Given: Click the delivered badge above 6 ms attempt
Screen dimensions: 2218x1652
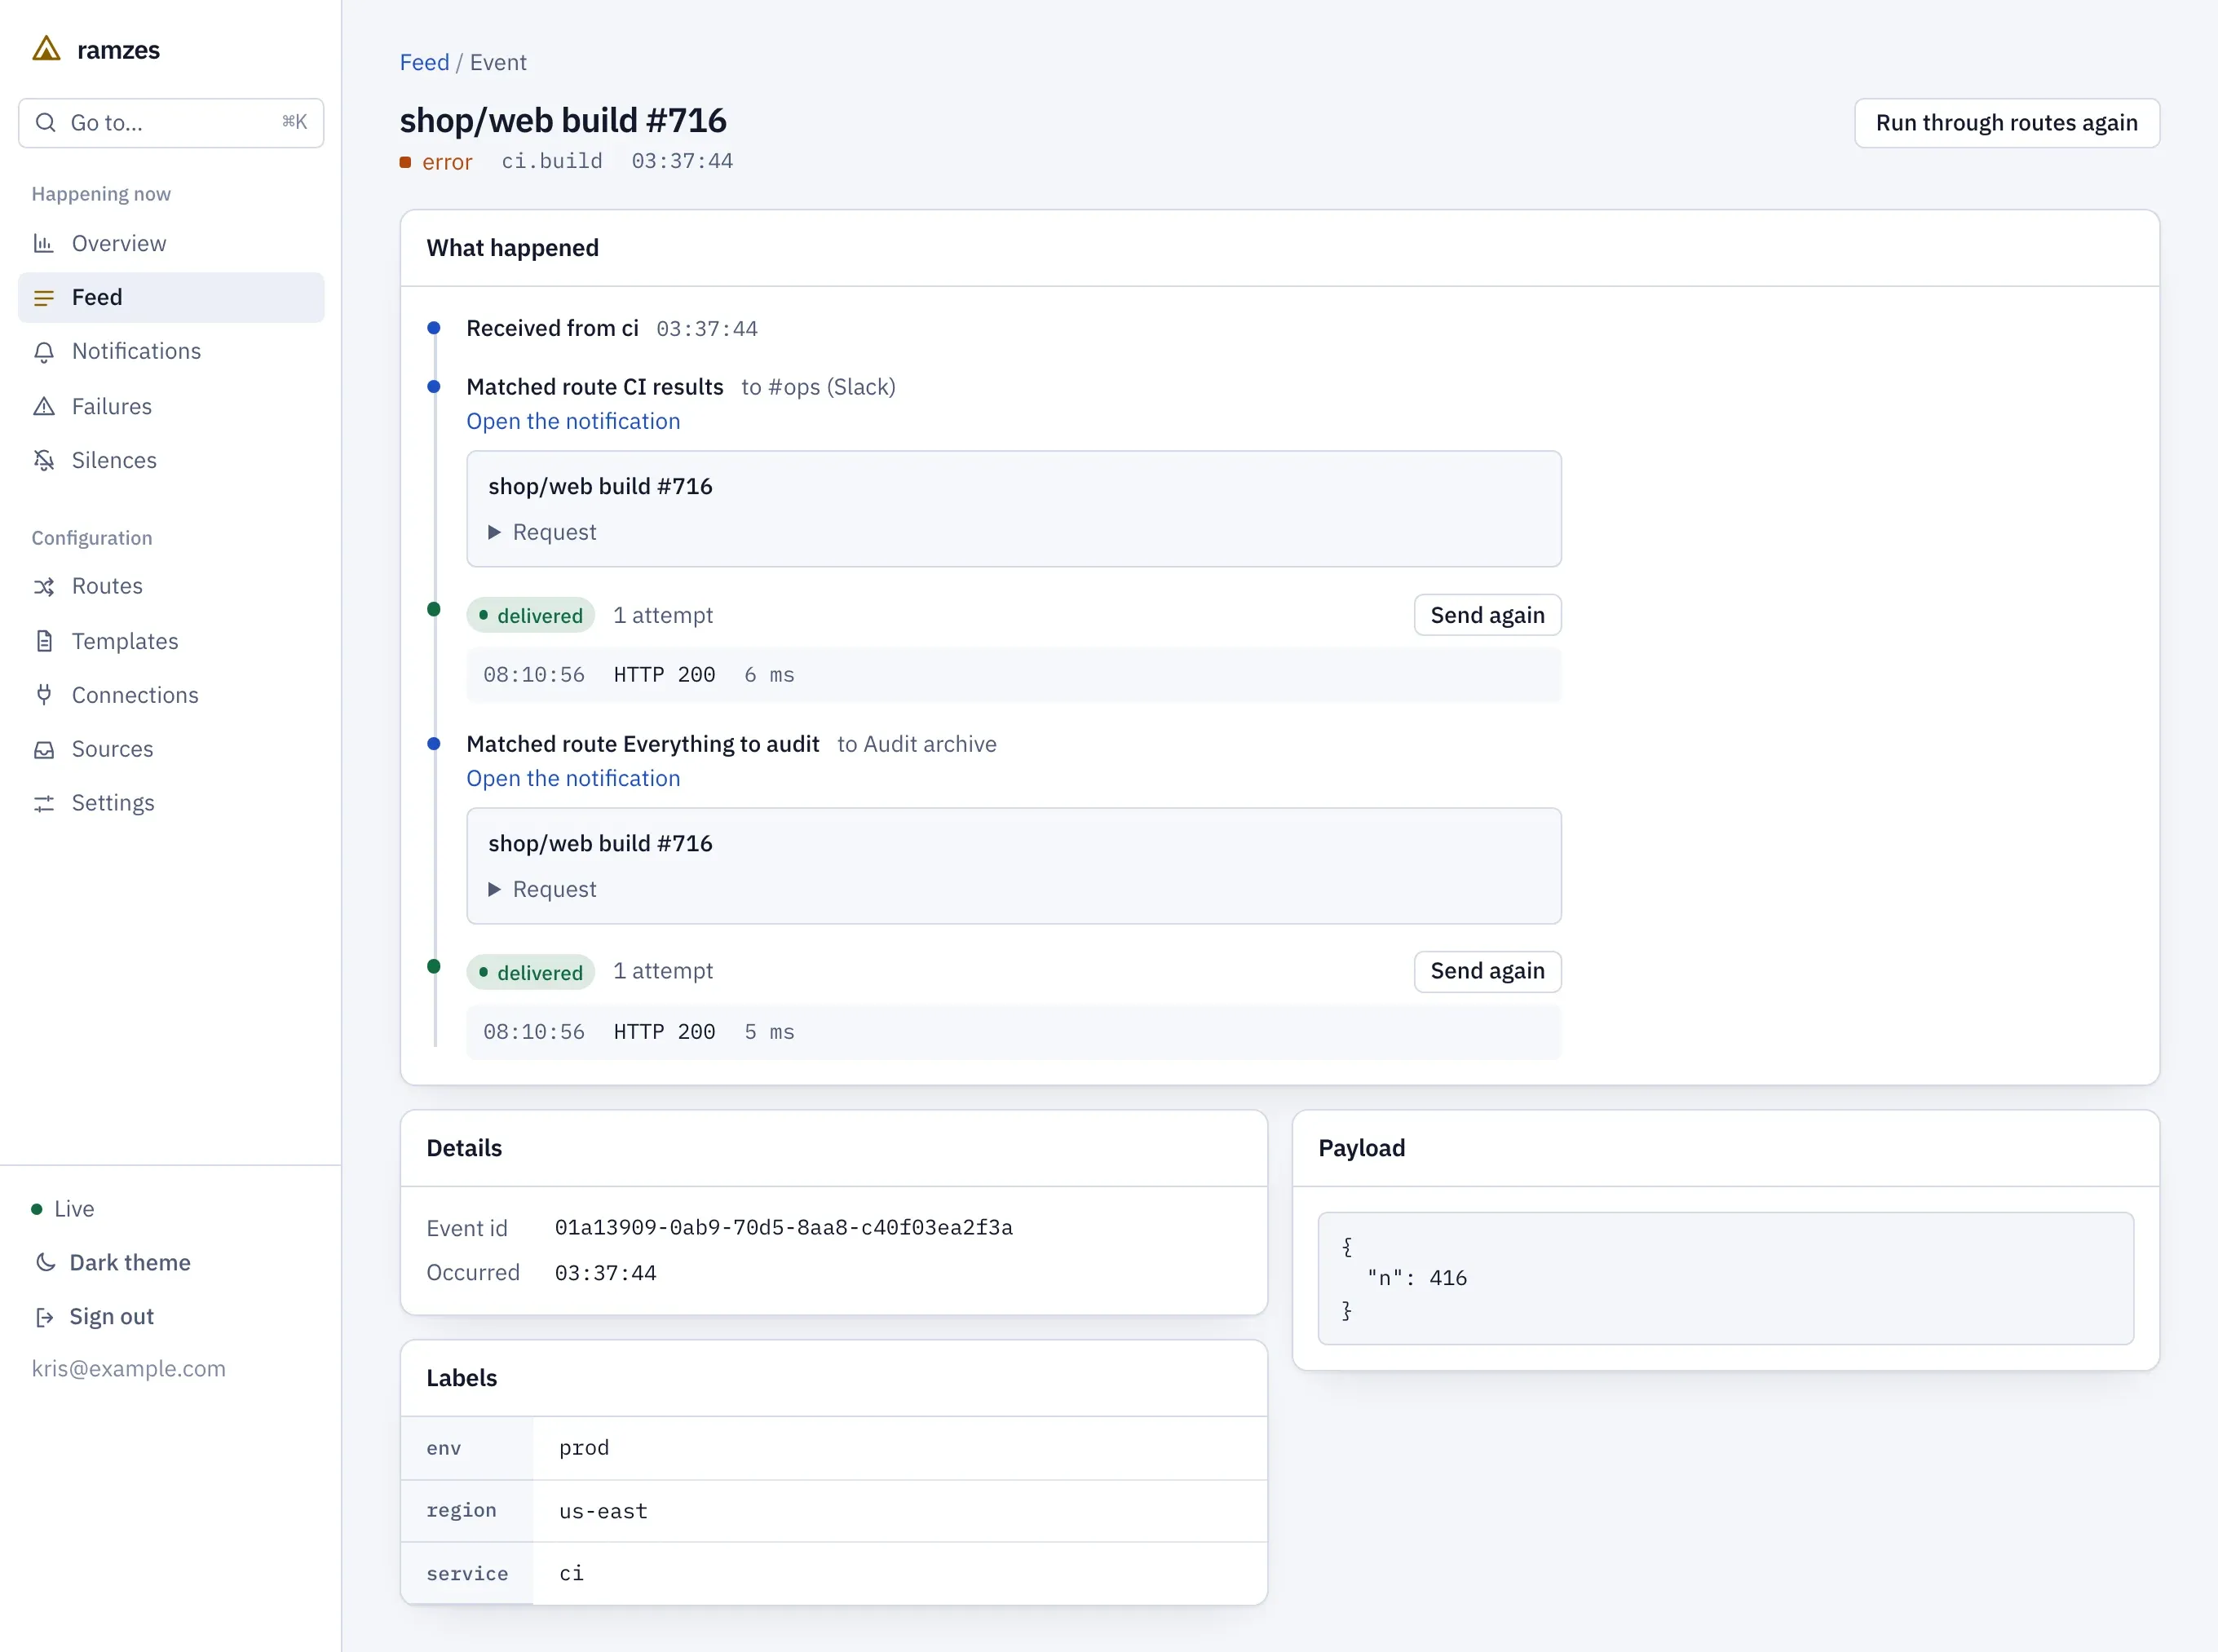Looking at the screenshot, I should click(x=530, y=615).
